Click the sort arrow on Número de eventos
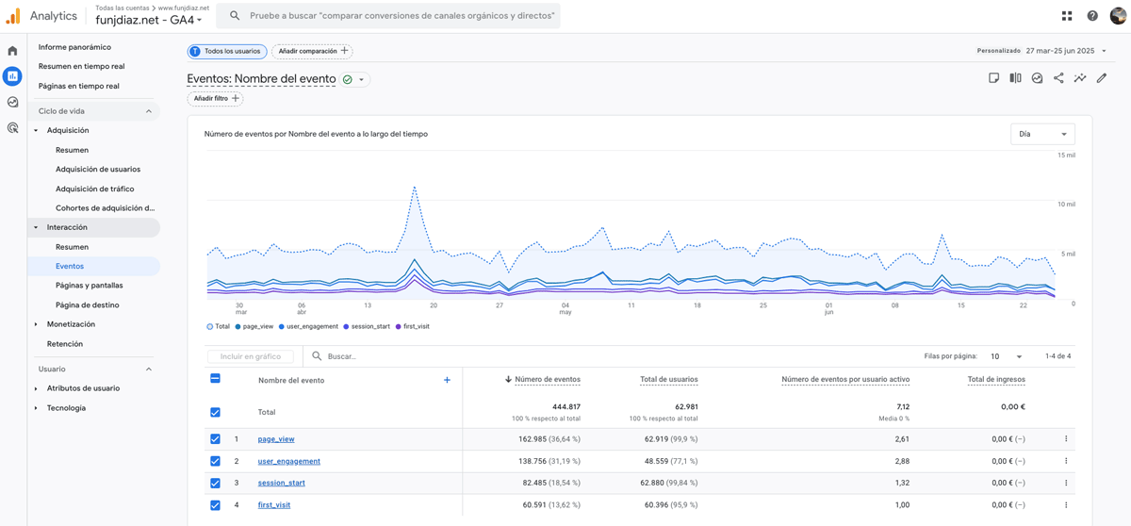 point(508,380)
